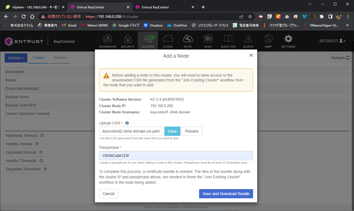
Task: Open 電話番号検索 bookmark
Action: pos(246,25)
